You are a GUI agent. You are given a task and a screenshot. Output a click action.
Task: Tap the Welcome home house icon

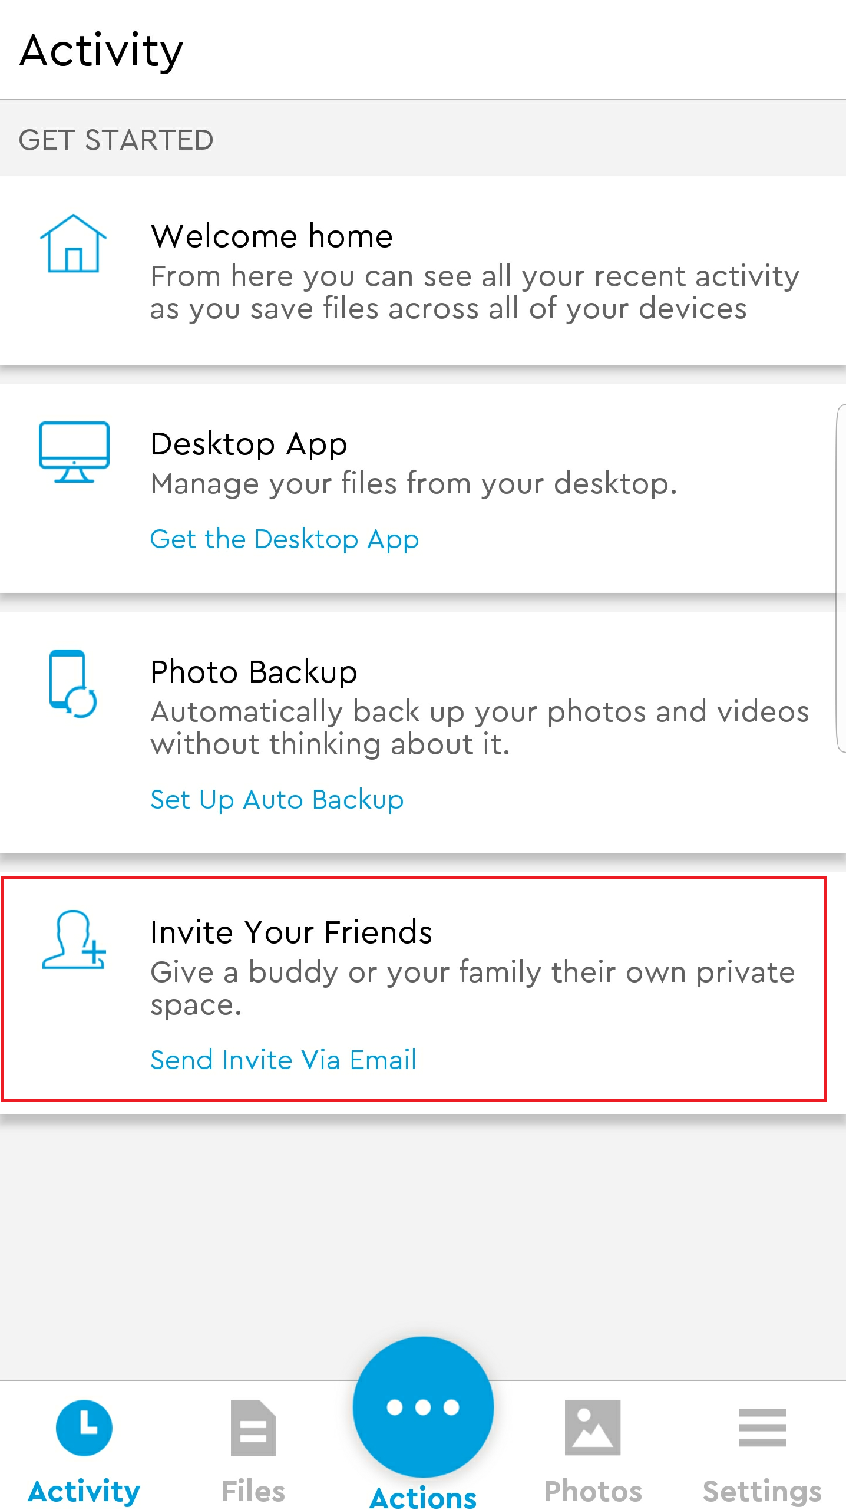tap(73, 243)
